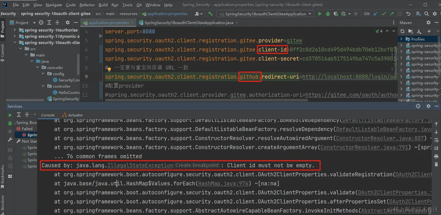Open ConstructorResolver.java:887 link

(380, 138)
